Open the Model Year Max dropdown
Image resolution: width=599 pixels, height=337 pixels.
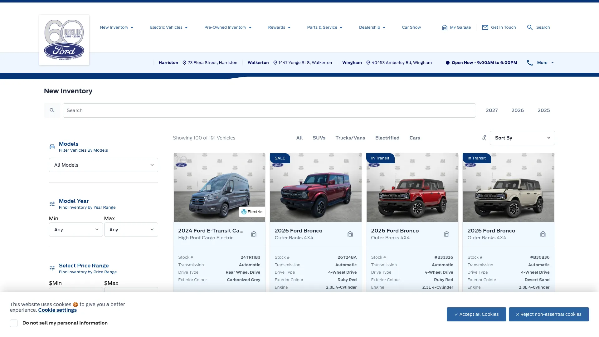click(x=131, y=230)
